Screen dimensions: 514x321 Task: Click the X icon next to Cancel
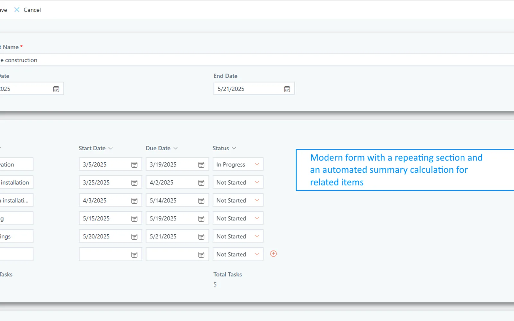tap(17, 10)
